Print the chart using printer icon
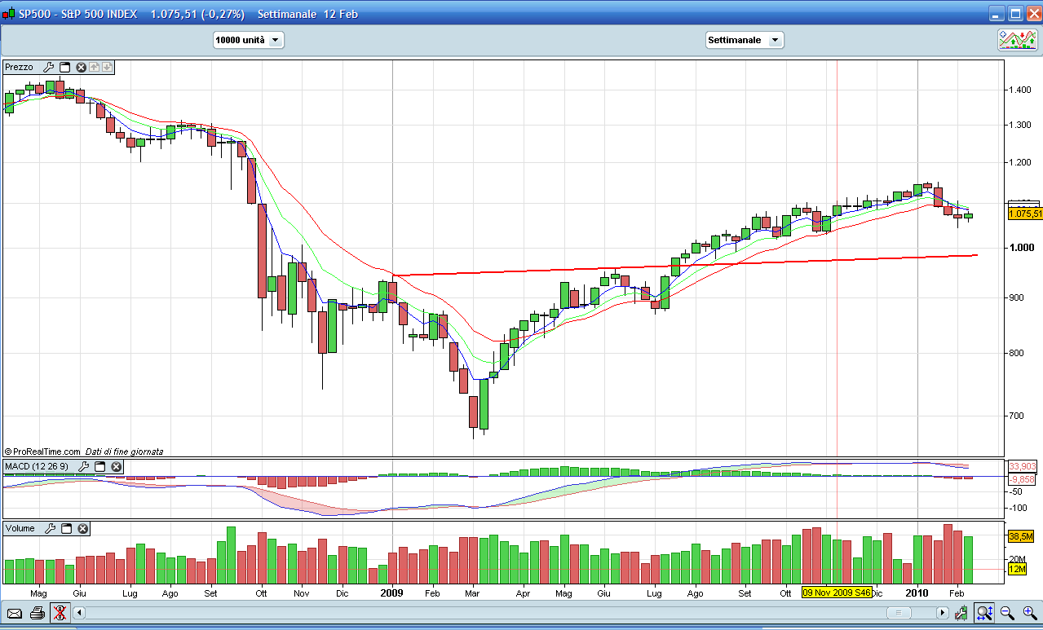This screenshot has width=1043, height=630. (37, 613)
